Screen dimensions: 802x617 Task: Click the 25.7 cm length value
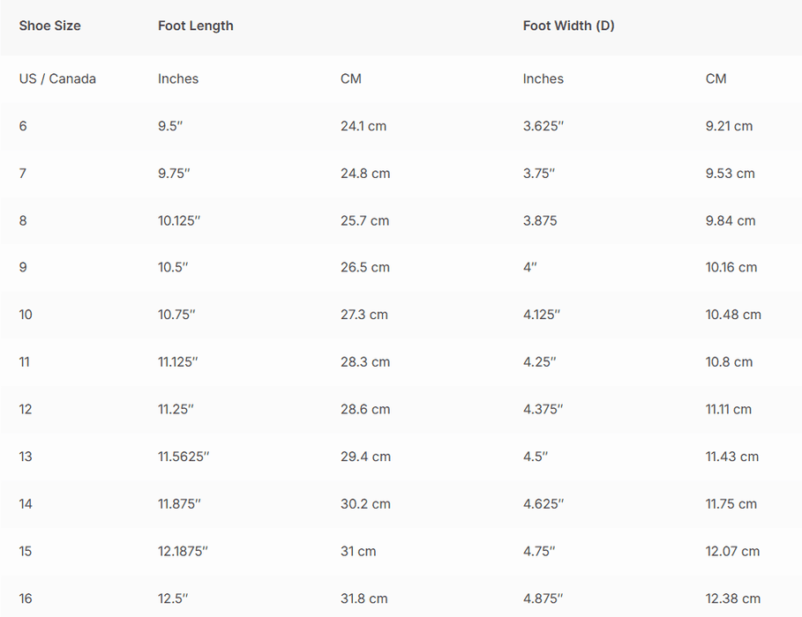coord(364,220)
